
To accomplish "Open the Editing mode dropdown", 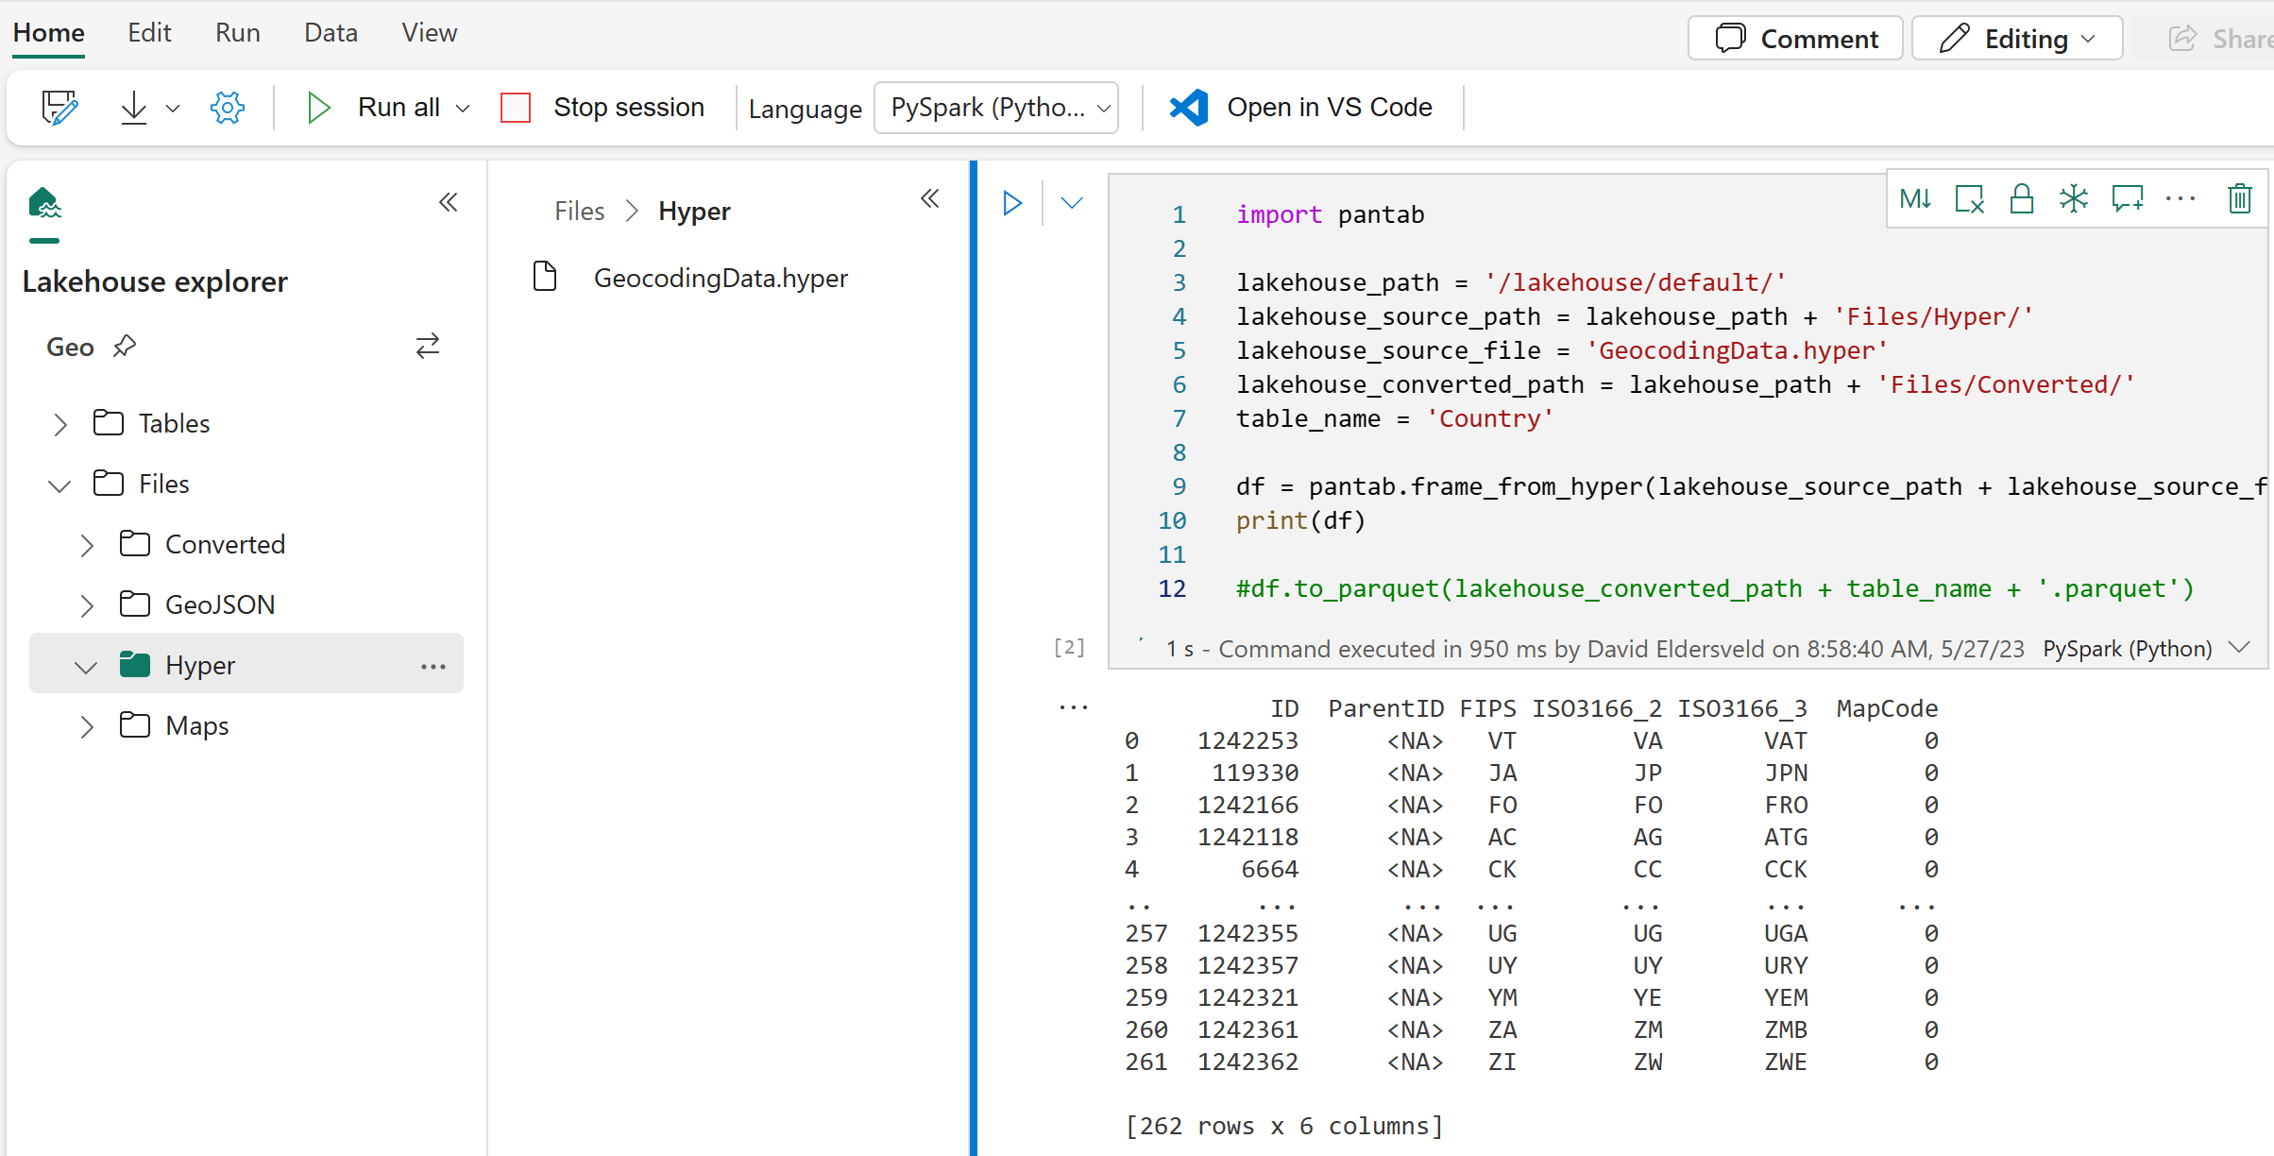I will tap(2017, 39).
